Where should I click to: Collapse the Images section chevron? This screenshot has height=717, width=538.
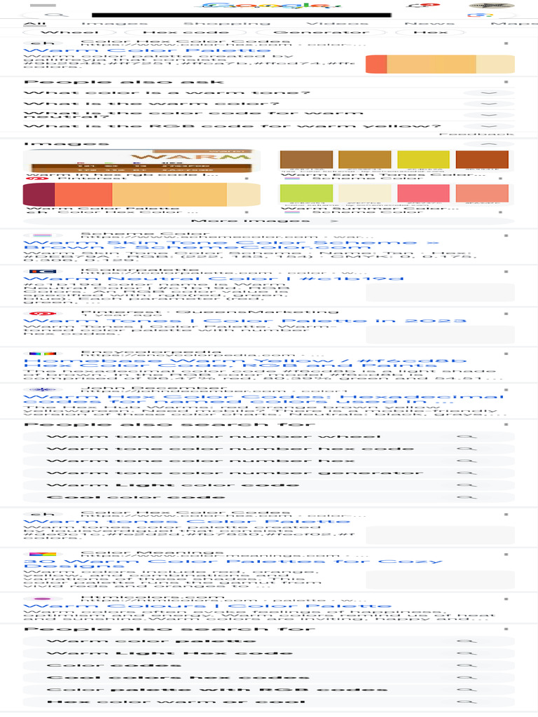[488, 144]
